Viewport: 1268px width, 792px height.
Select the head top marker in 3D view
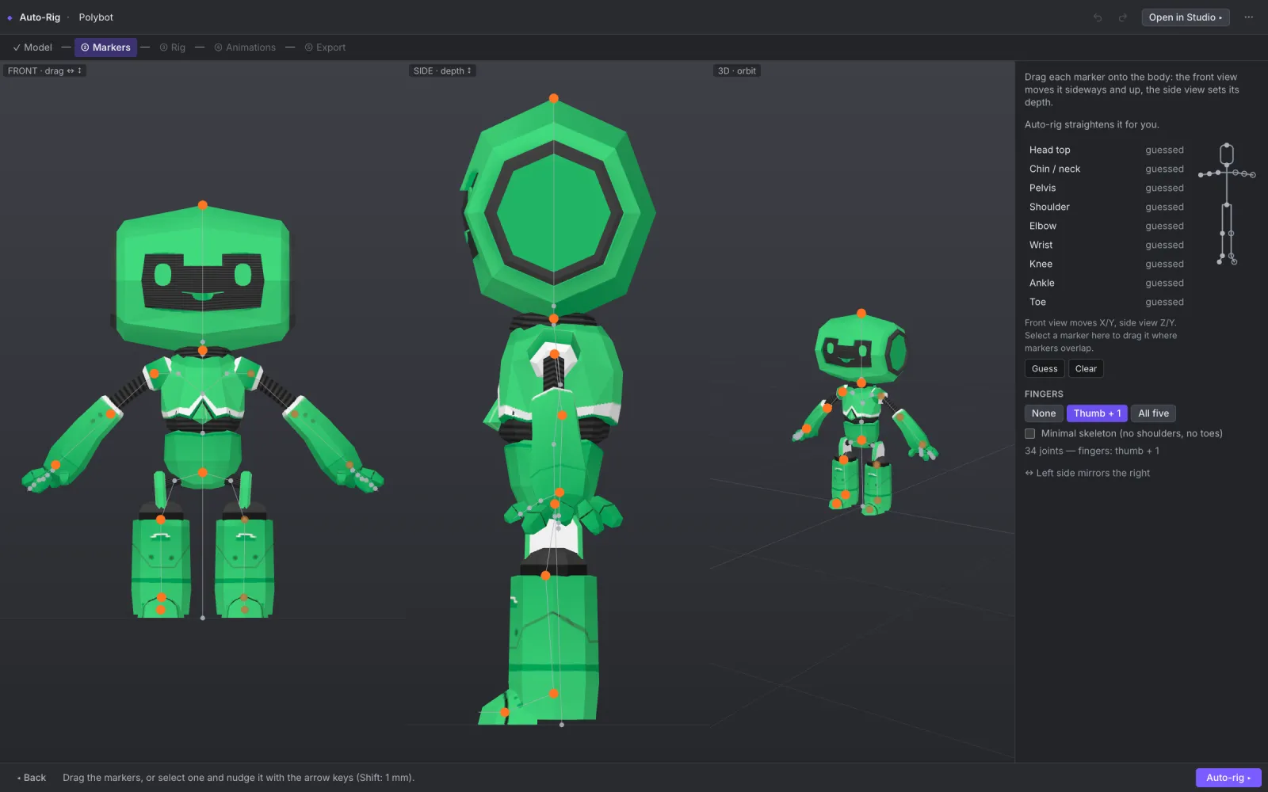pyautogui.click(x=861, y=314)
